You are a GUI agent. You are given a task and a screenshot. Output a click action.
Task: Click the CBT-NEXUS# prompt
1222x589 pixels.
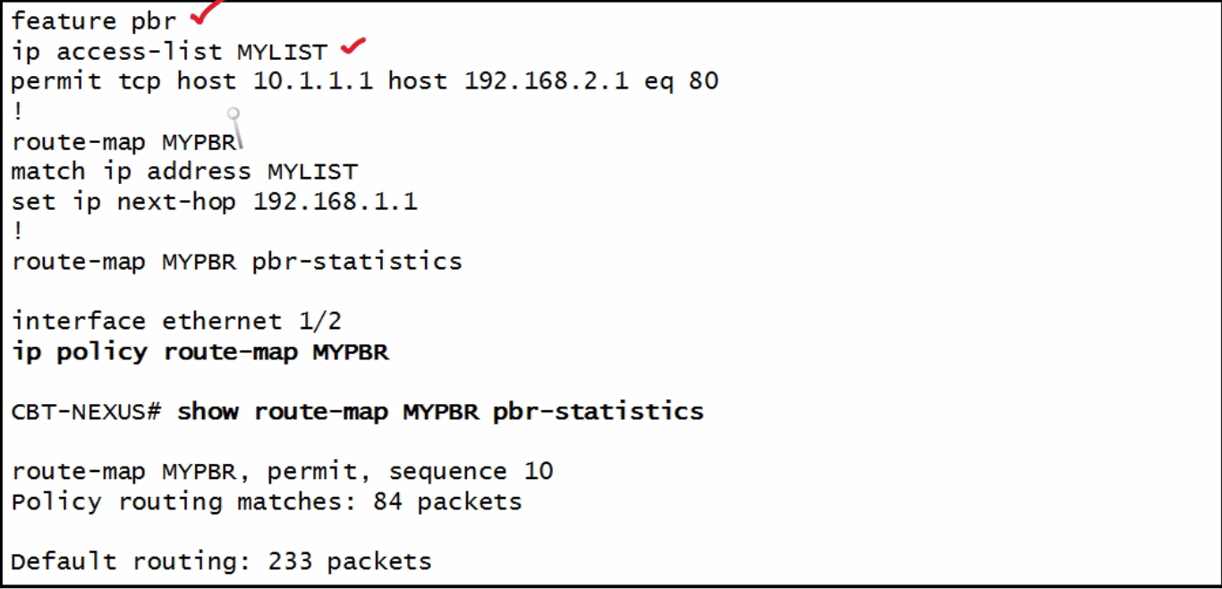click(x=87, y=412)
